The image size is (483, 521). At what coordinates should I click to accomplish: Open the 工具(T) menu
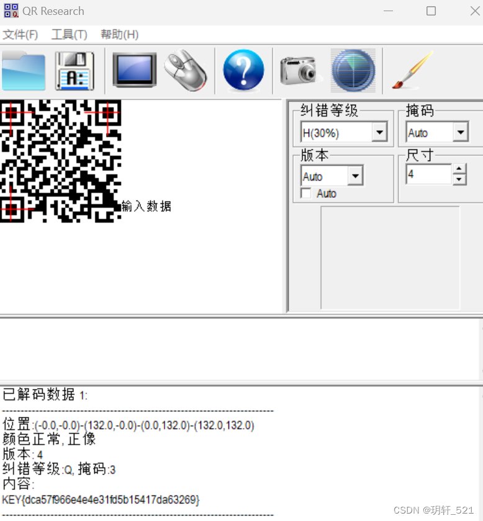pos(69,35)
